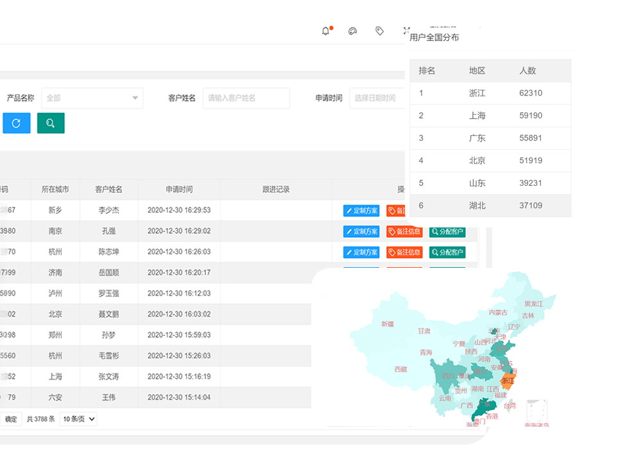Click the 南海诸岛 map inset thumbnail

[536, 412]
